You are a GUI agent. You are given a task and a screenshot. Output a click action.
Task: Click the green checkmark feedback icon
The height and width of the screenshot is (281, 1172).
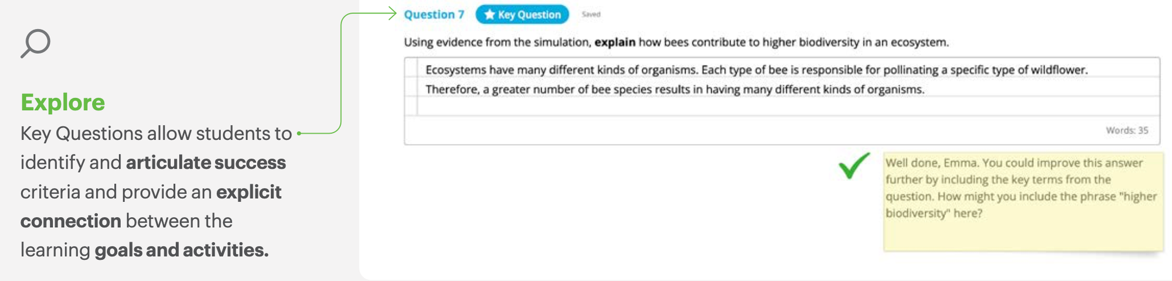point(854,166)
